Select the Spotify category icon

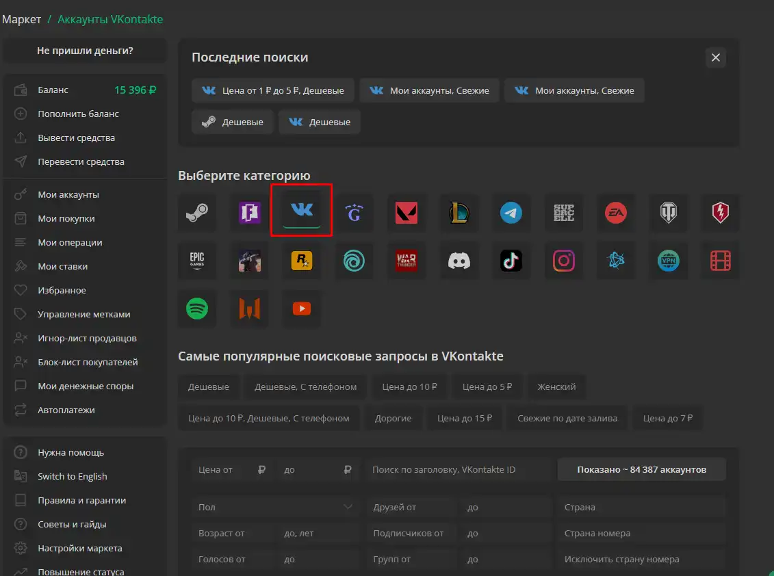point(197,309)
